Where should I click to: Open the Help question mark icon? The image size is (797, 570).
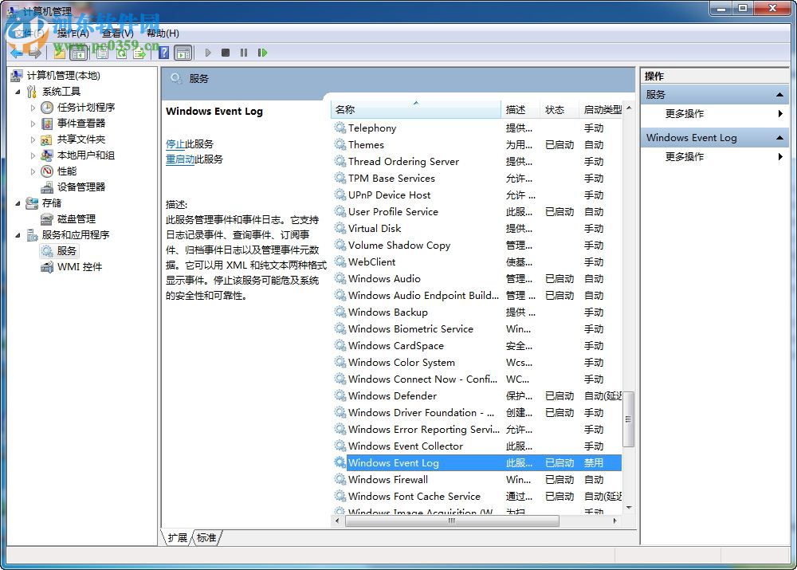point(163,53)
